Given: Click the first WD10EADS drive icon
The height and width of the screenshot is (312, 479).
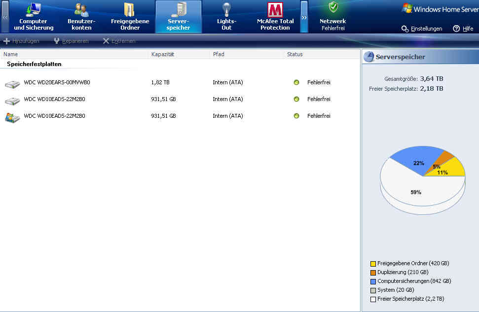Looking at the screenshot, I should (x=12, y=101).
